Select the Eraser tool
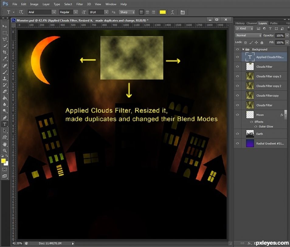 click(5, 92)
